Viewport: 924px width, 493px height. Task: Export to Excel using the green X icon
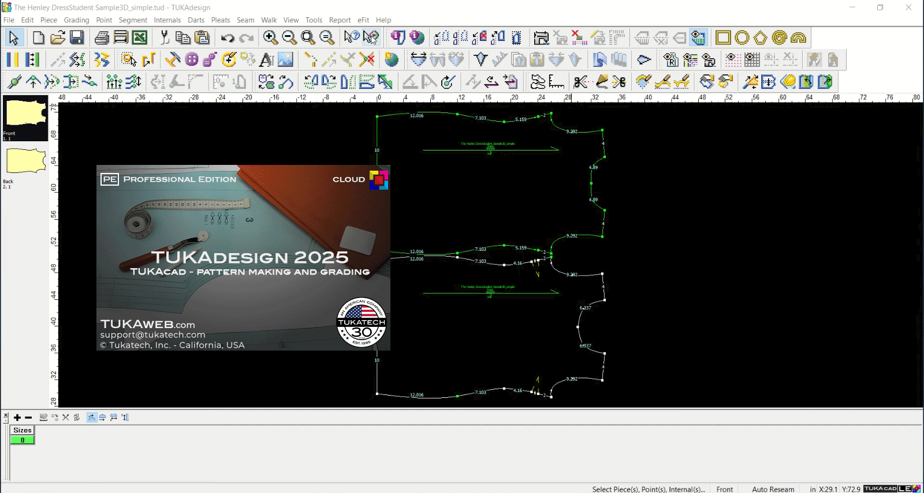point(140,38)
